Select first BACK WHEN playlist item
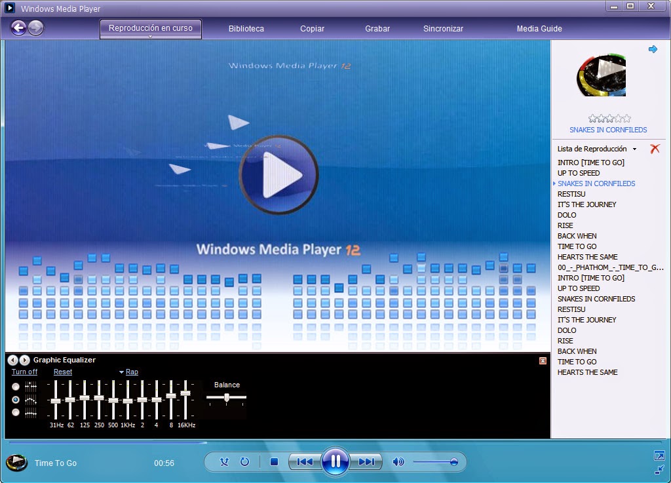 pos(577,236)
